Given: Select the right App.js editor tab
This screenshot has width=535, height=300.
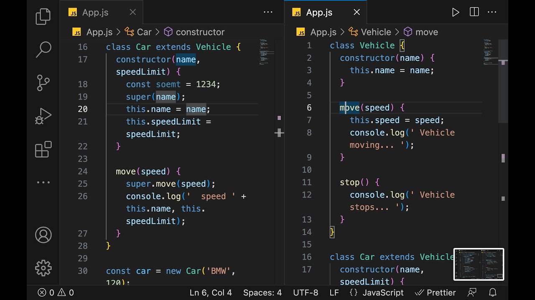Looking at the screenshot, I should click(x=326, y=12).
